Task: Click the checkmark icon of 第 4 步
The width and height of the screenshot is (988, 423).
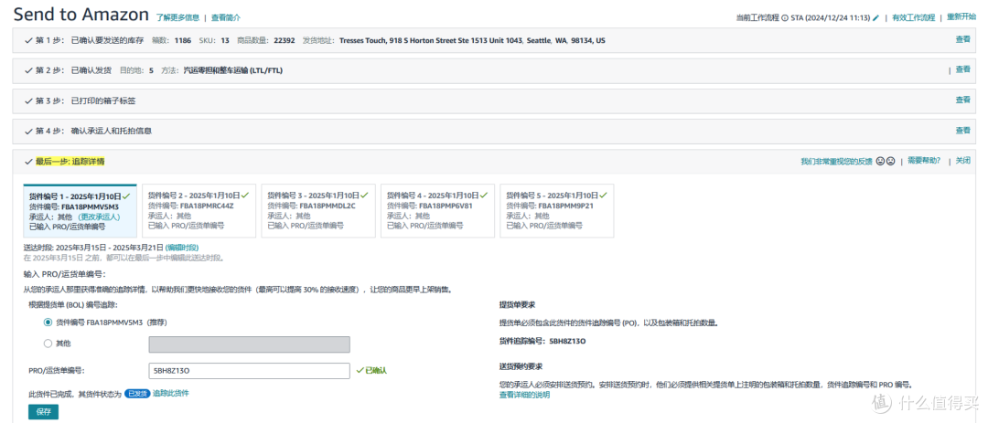Action: point(28,132)
